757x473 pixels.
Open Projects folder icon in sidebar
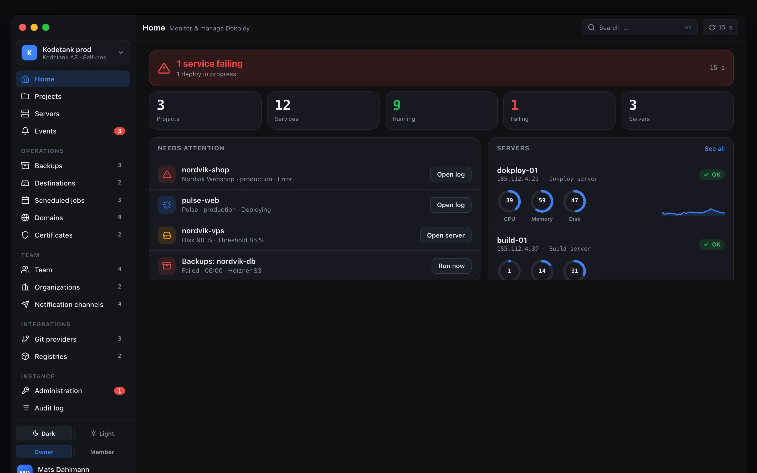point(25,96)
